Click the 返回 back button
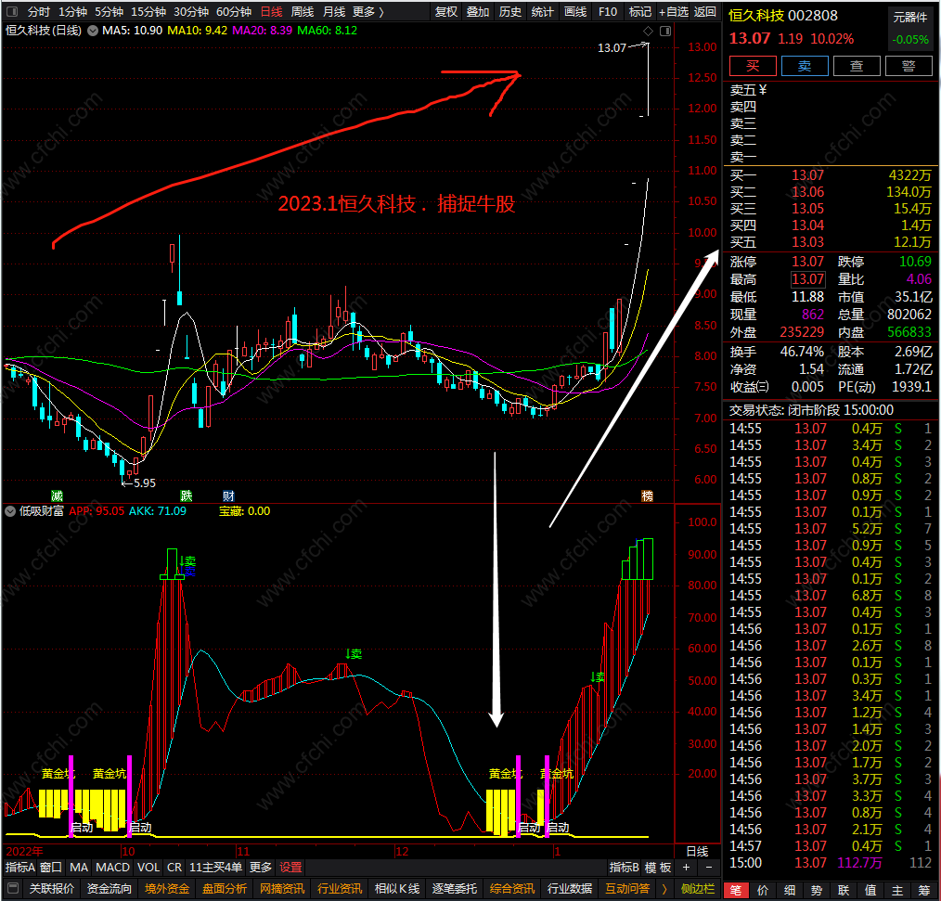This screenshot has width=941, height=901. point(705,11)
